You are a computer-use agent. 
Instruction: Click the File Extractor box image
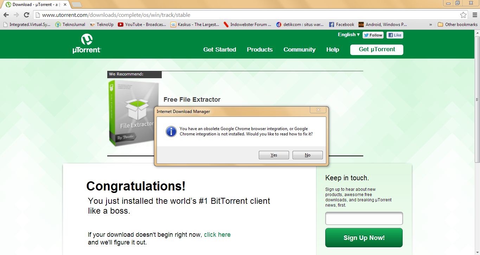[131, 113]
